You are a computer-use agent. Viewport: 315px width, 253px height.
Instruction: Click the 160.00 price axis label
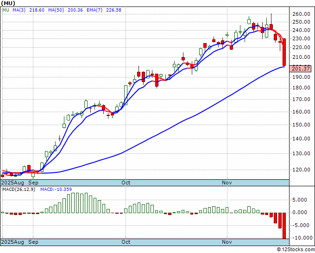(x=301, y=112)
